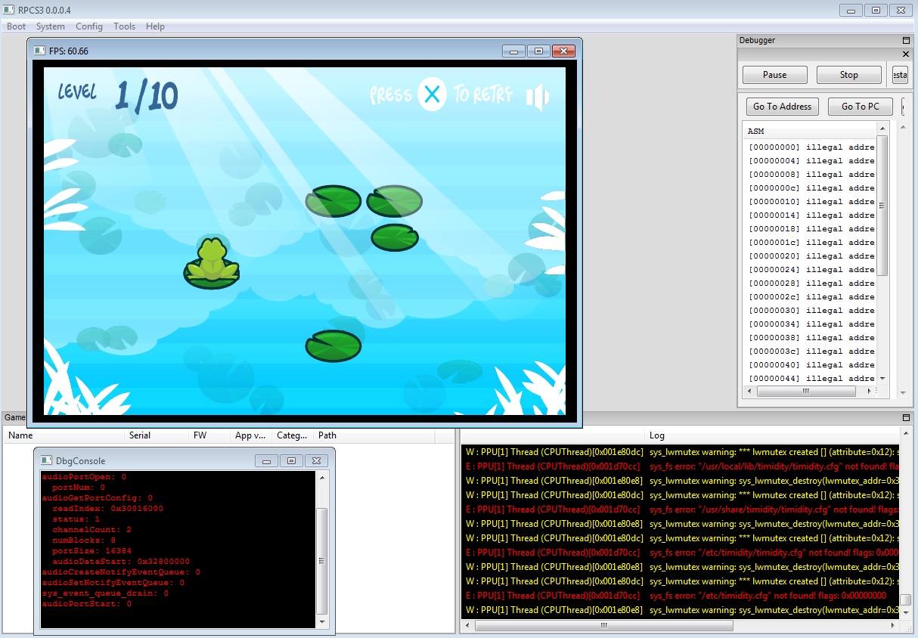
Task: Undock the Log panel using its float icon
Action: (906, 417)
